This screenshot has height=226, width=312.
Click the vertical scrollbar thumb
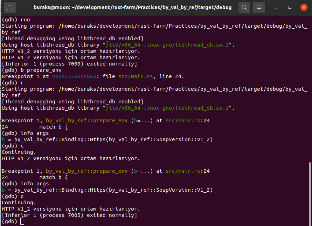point(309,193)
